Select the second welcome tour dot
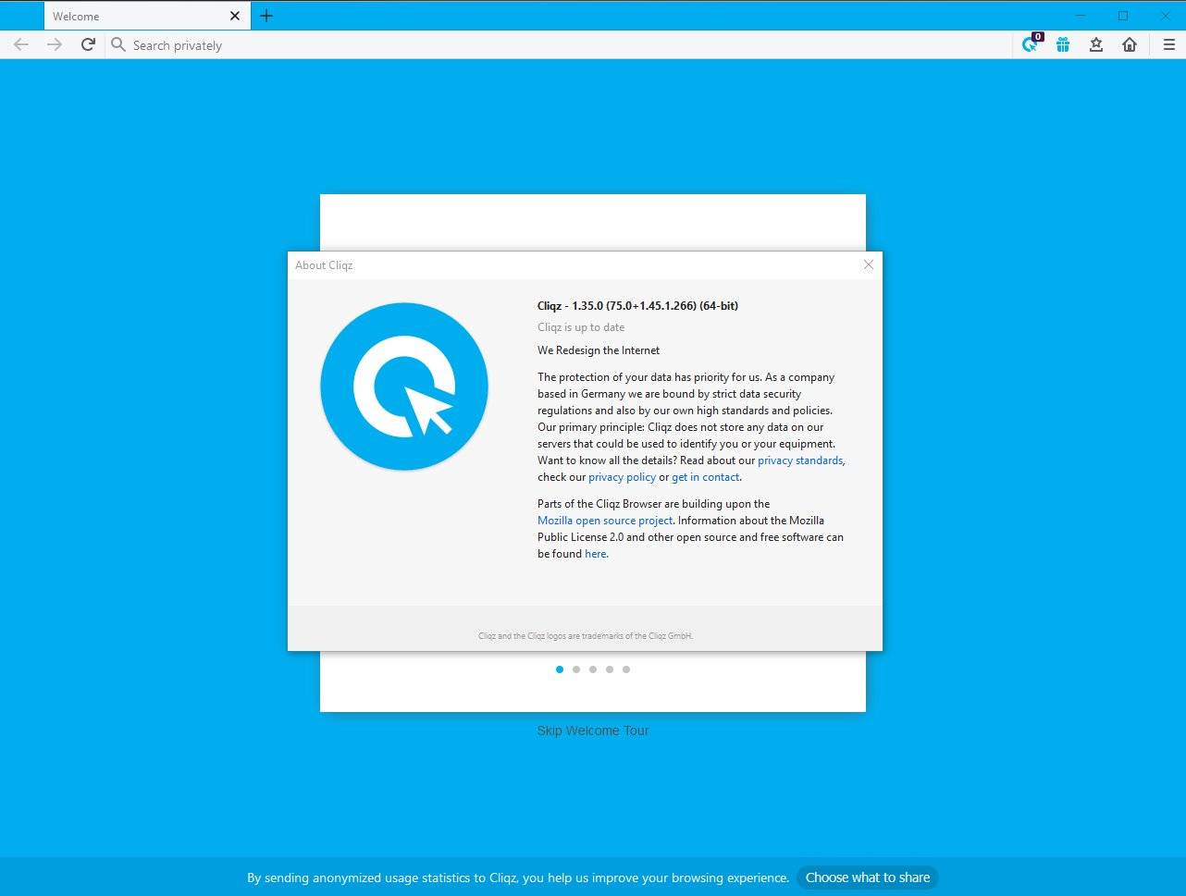 (576, 669)
